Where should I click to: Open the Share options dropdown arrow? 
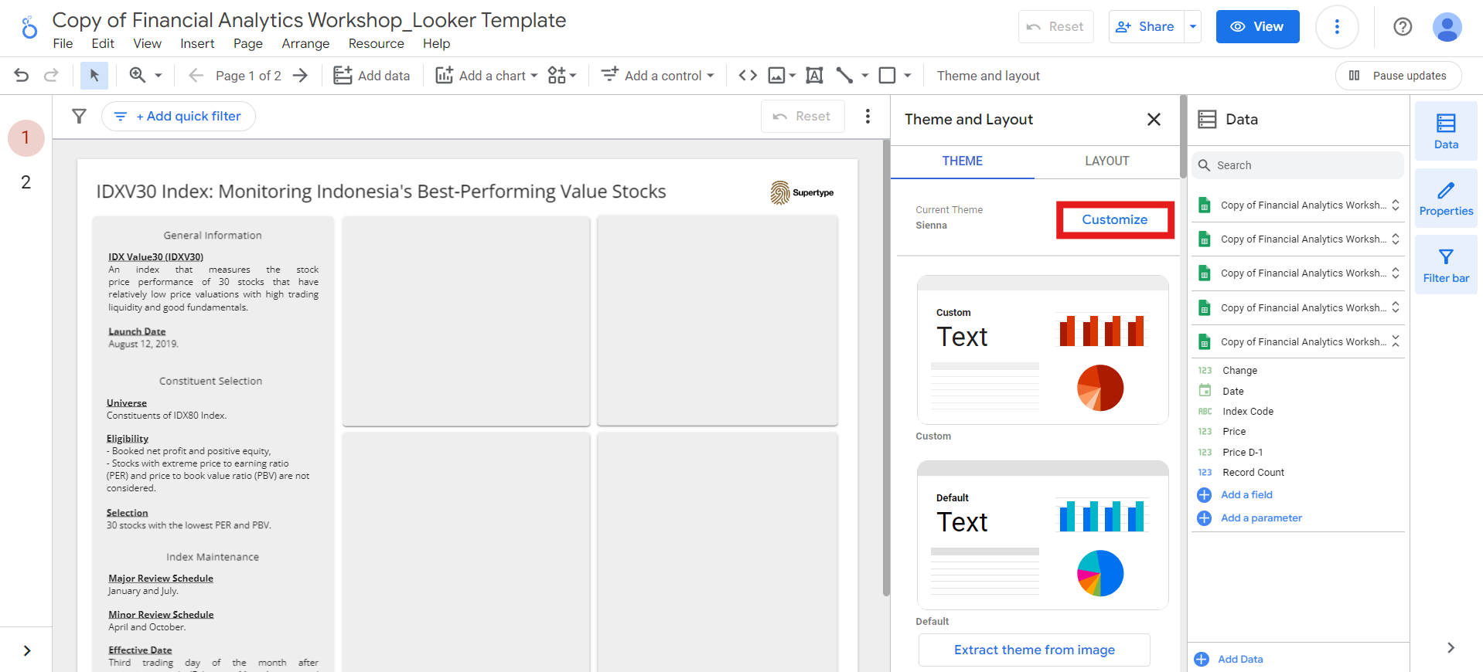[1193, 27]
